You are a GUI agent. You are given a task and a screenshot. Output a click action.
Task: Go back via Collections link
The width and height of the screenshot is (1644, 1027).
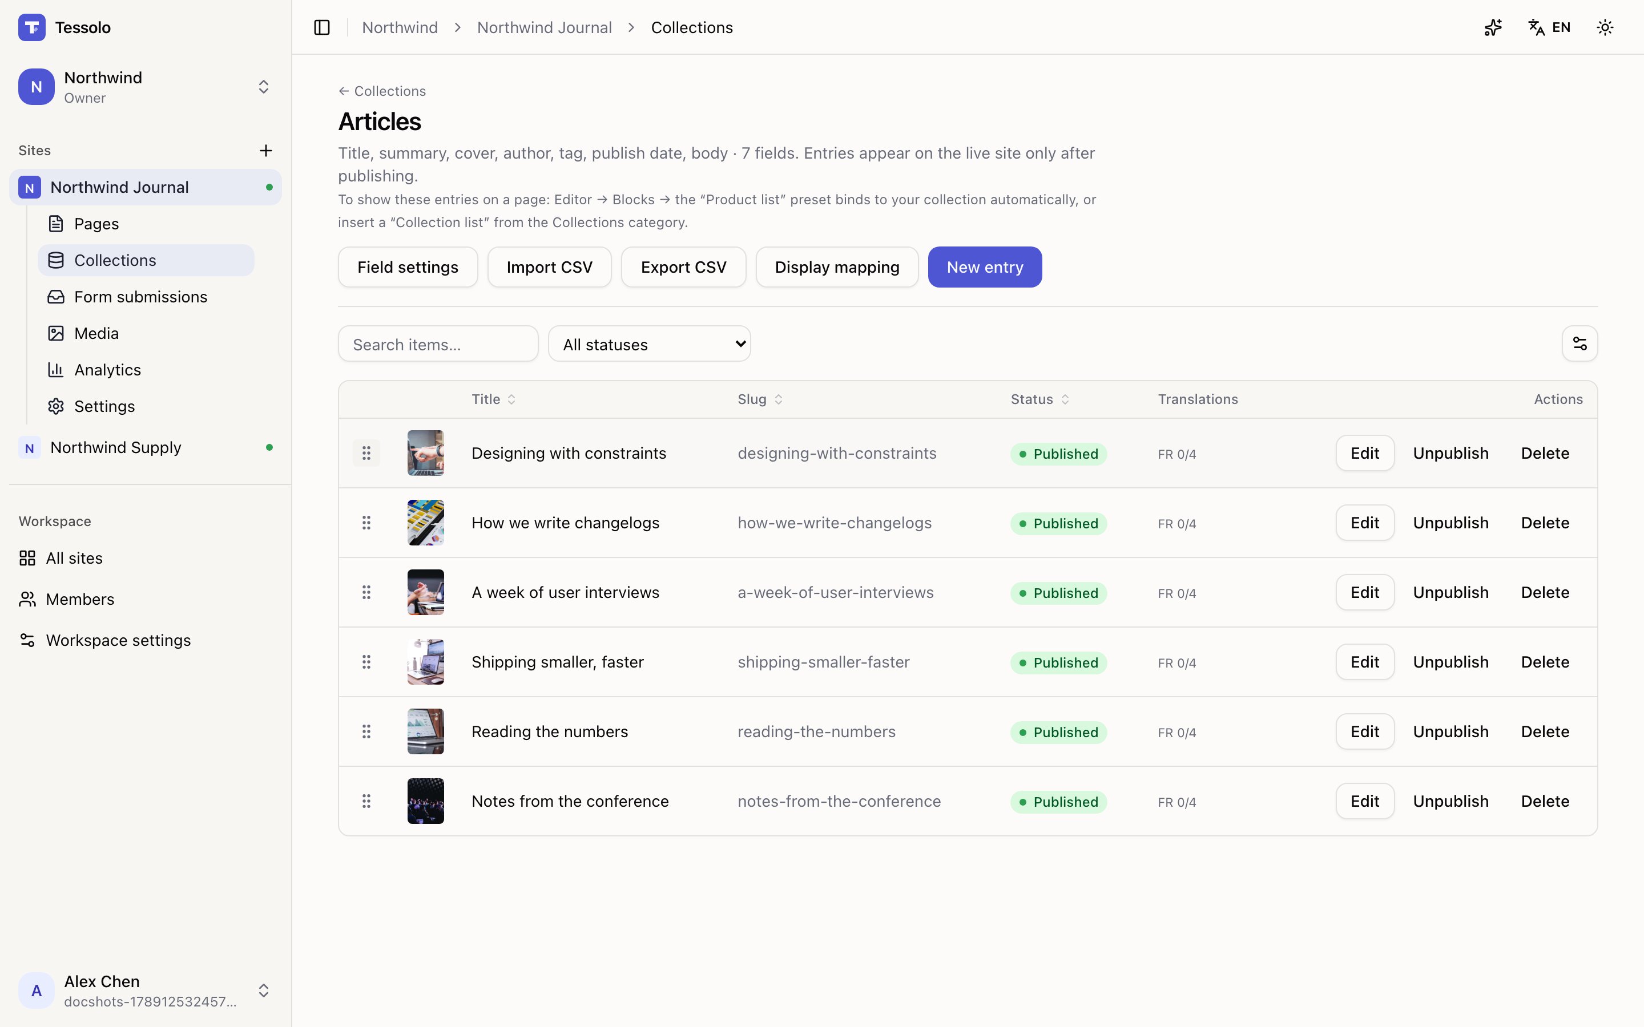click(x=382, y=91)
